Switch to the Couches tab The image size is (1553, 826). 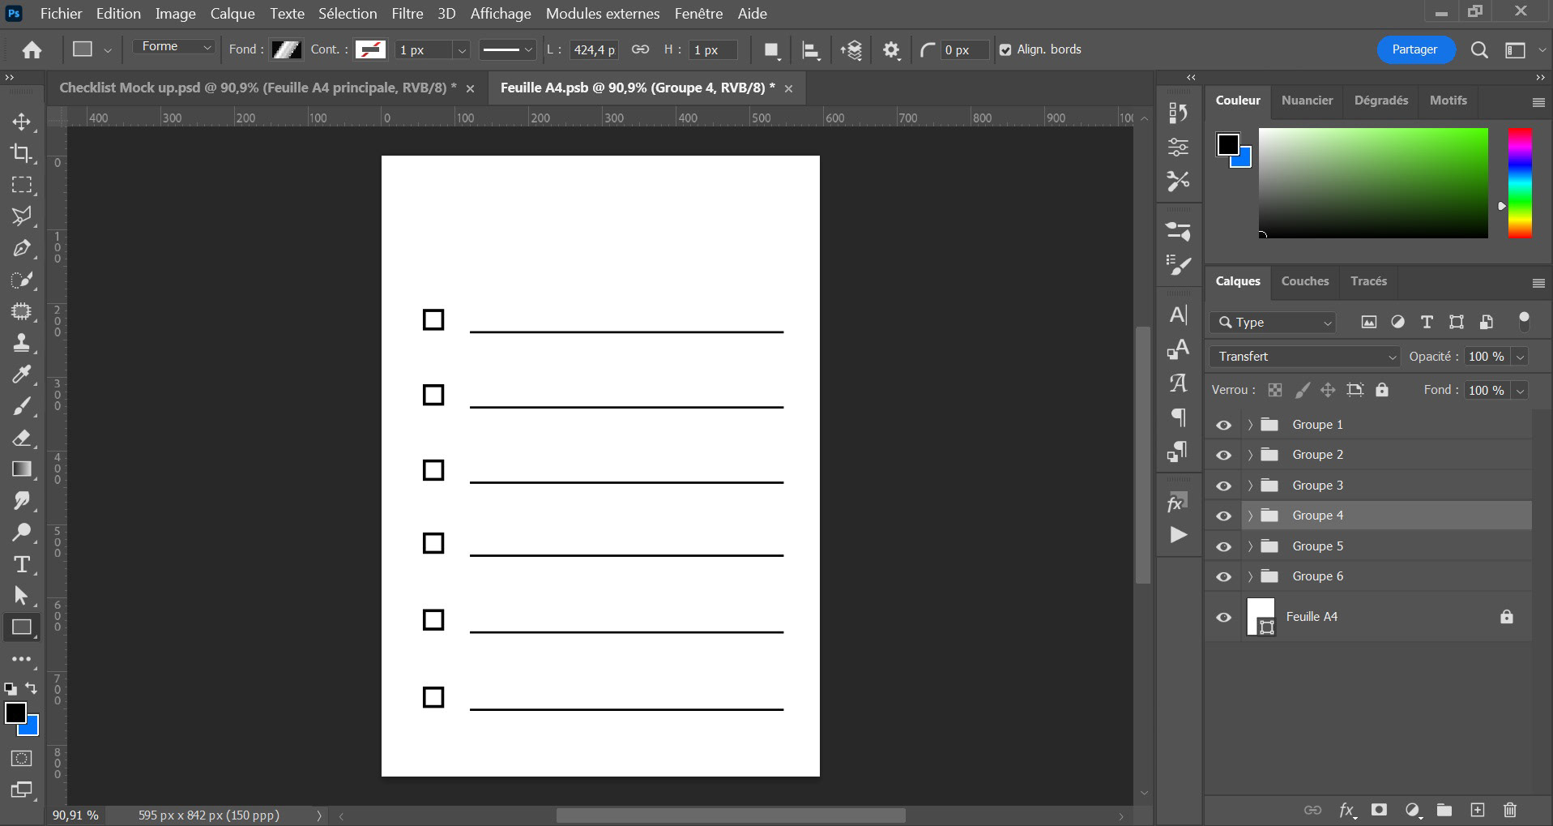1305,281
